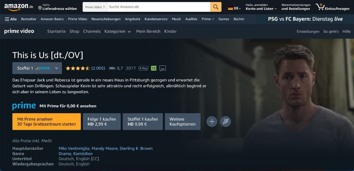Open the Prime Video search category dropdown
354x171 pixels.
[95, 7]
